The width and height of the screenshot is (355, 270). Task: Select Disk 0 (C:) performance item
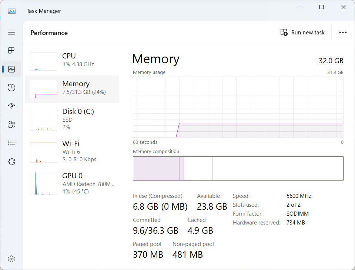pyautogui.click(x=72, y=119)
